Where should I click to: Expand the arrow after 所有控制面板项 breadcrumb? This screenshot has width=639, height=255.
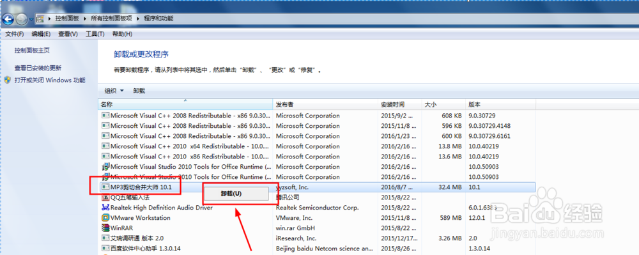[138, 19]
